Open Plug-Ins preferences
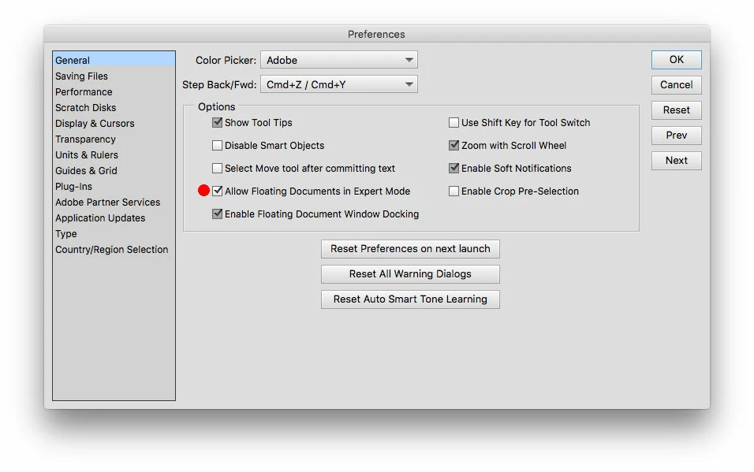This screenshot has height=472, width=754. click(x=114, y=187)
